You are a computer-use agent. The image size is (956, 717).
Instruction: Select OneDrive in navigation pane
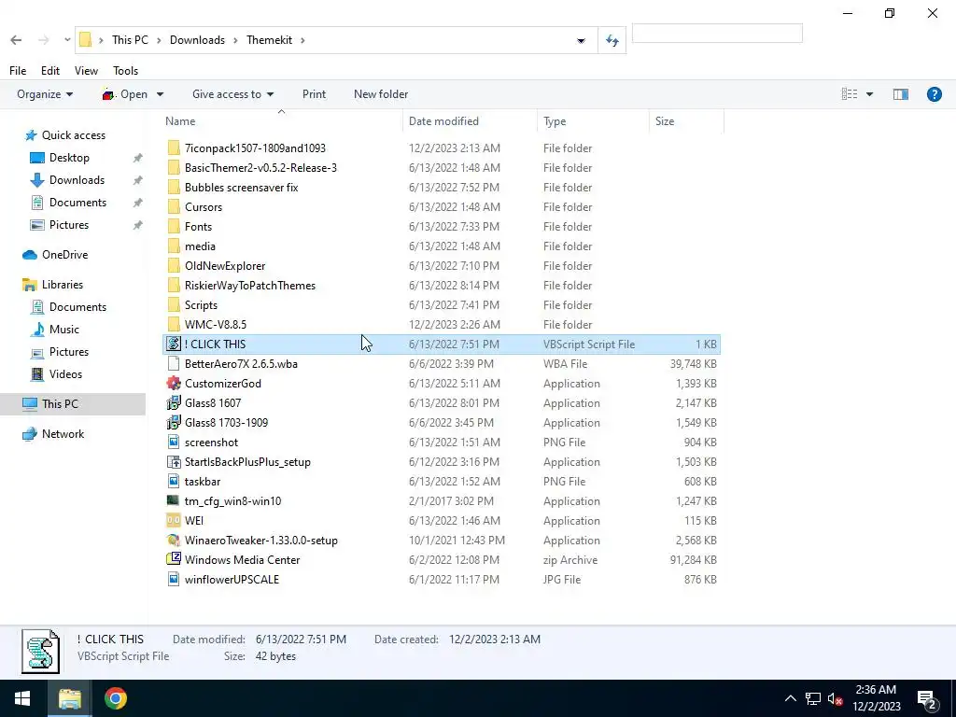pyautogui.click(x=64, y=255)
